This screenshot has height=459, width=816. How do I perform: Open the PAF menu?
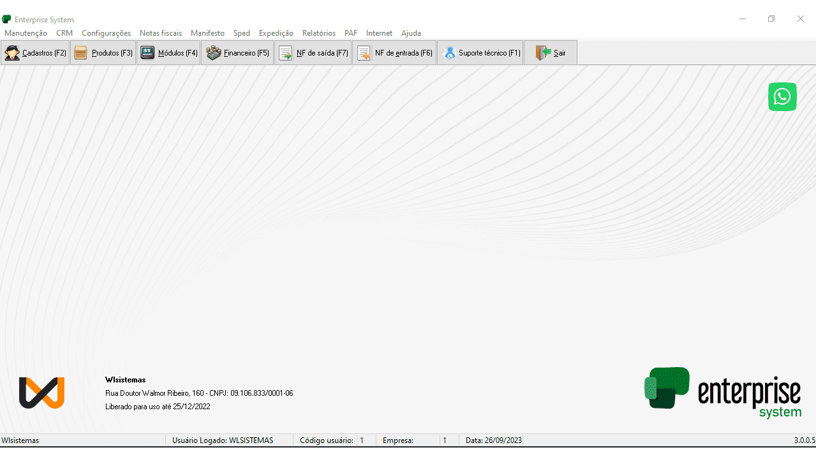pos(351,33)
